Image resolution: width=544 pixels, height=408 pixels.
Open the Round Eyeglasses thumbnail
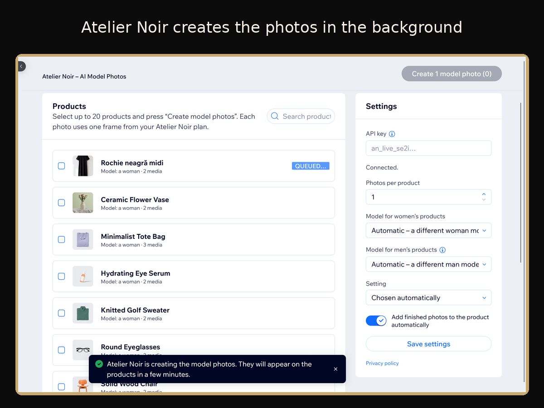pos(83,350)
